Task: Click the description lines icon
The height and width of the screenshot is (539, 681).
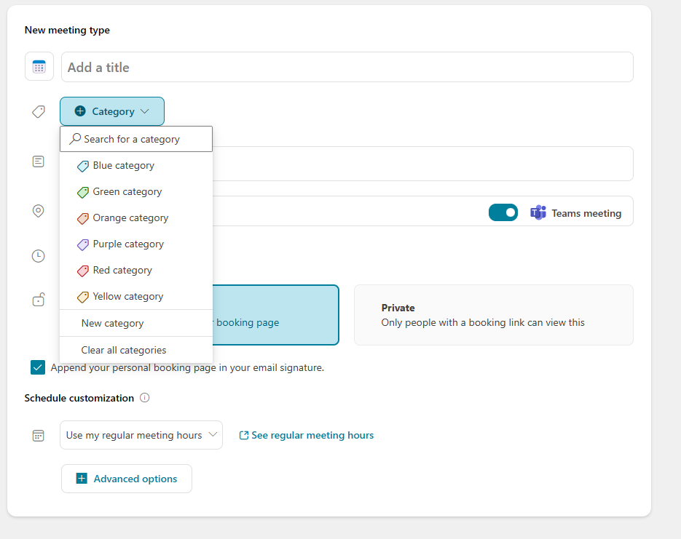Action: [39, 161]
